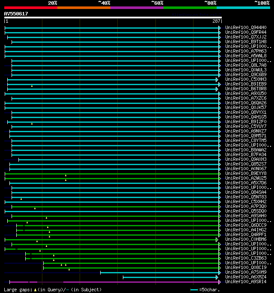Viewport: 274px width, 293px height.
Task: Click the UniRef100_Q944H0 hit label
Action: coord(246,27)
